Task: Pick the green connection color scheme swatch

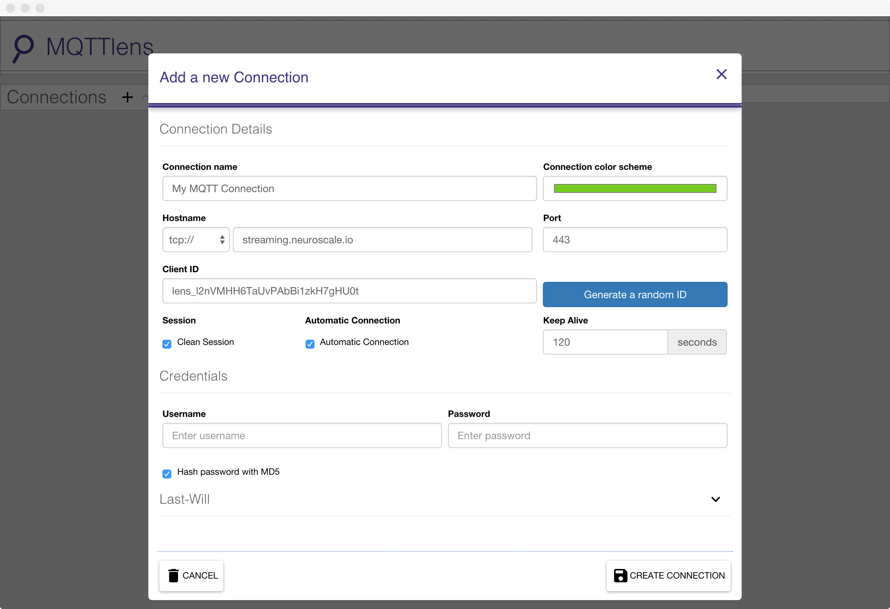Action: [635, 188]
